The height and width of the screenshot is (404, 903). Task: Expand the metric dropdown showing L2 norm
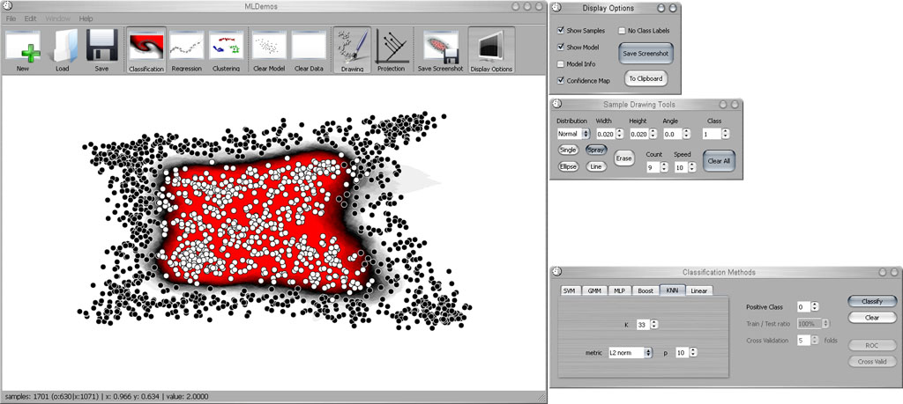pyautogui.click(x=630, y=353)
